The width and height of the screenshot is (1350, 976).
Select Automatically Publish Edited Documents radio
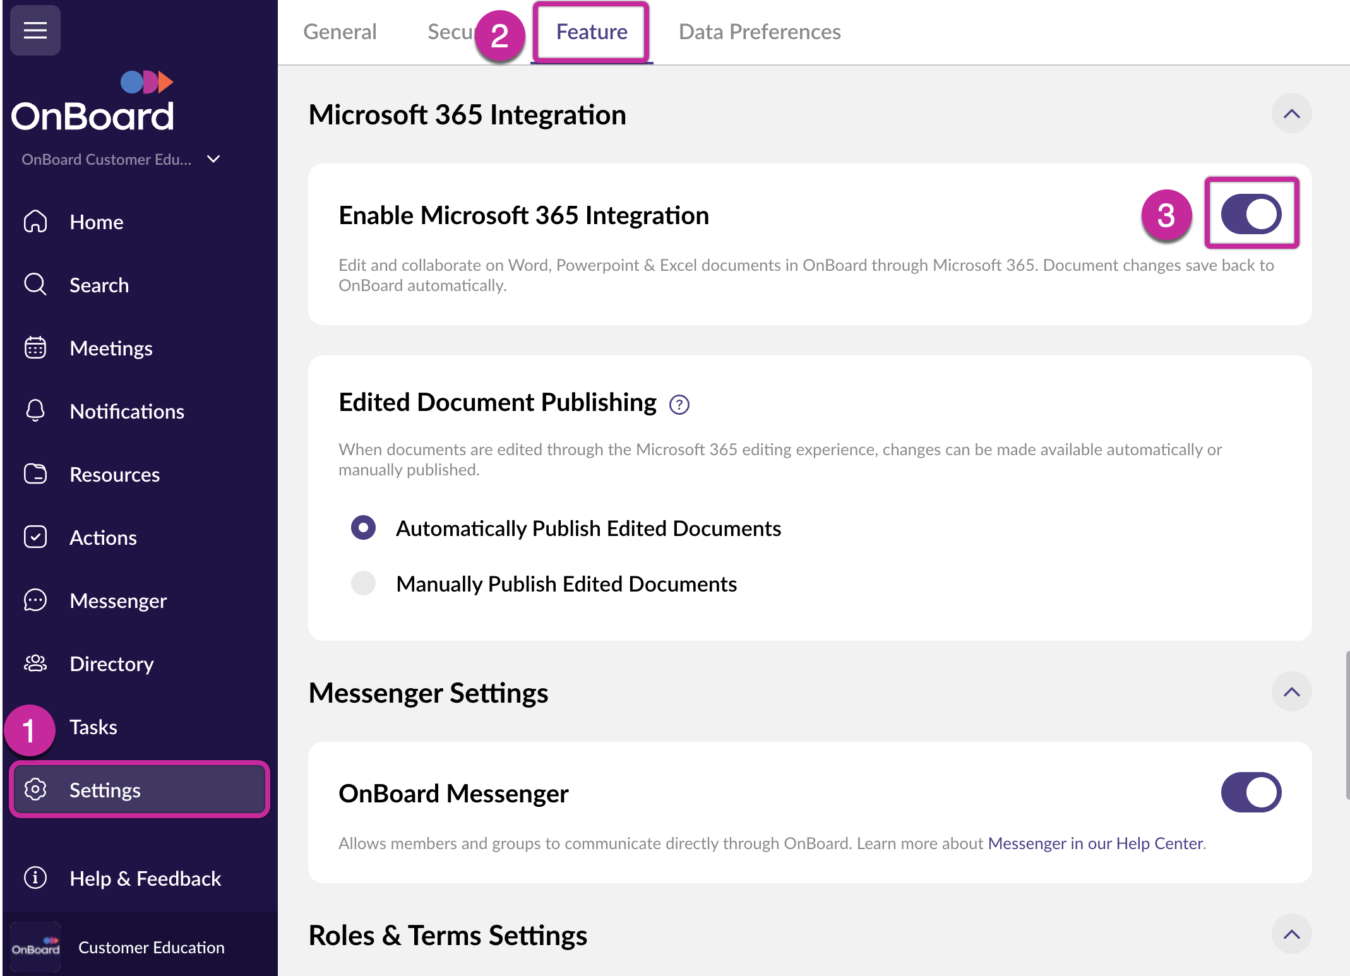[x=363, y=527]
